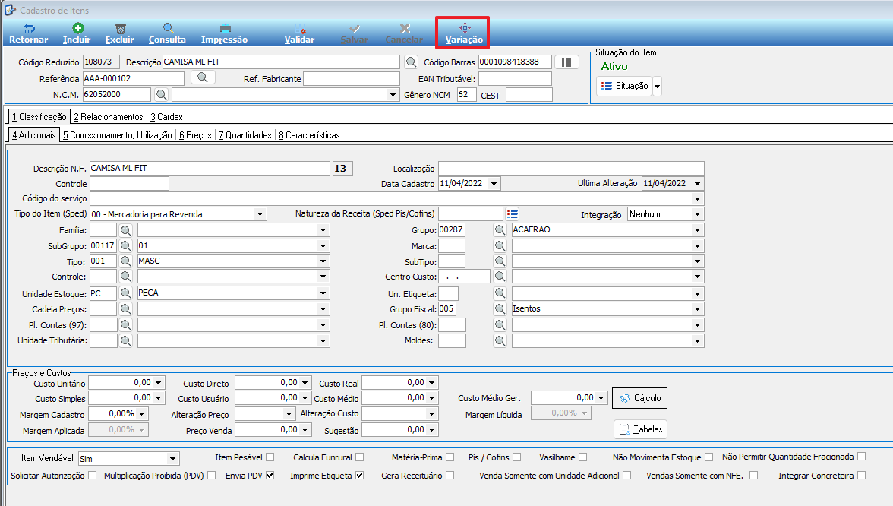Click the Retornar toolbar icon
This screenshot has width=893, height=506.
pyautogui.click(x=30, y=29)
